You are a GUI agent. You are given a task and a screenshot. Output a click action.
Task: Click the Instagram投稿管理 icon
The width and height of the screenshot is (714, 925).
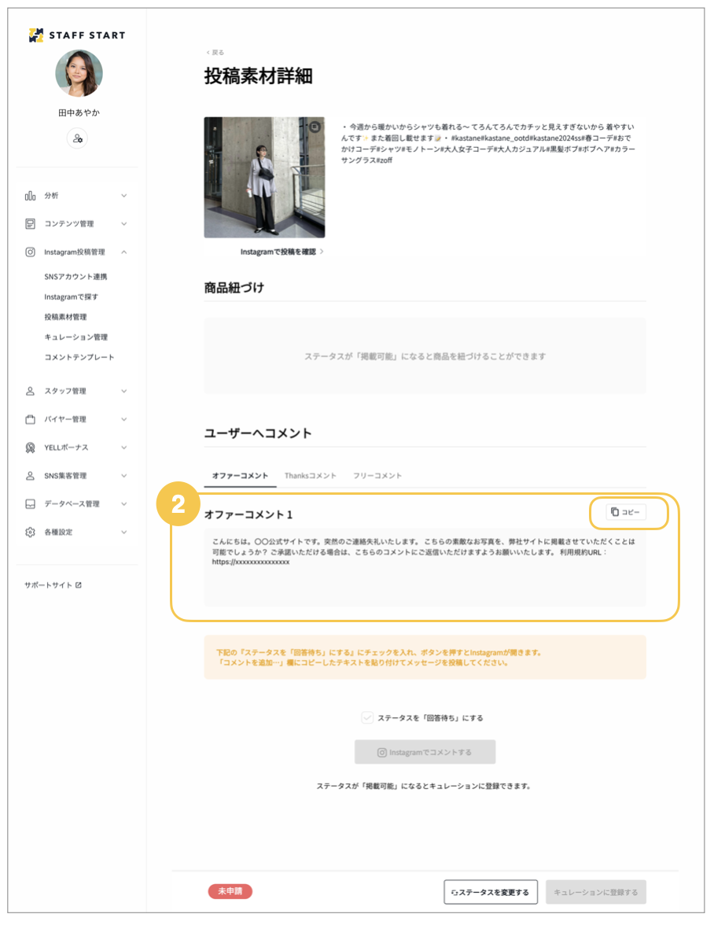click(30, 252)
